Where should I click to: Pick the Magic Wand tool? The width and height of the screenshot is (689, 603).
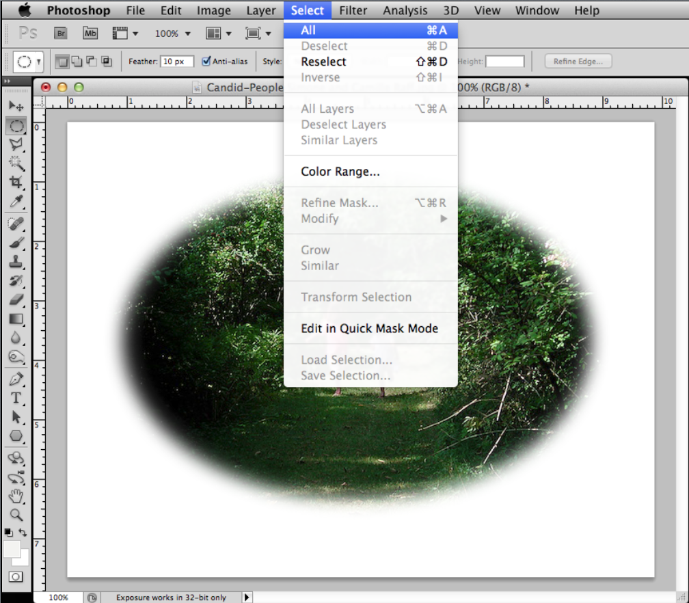point(16,163)
